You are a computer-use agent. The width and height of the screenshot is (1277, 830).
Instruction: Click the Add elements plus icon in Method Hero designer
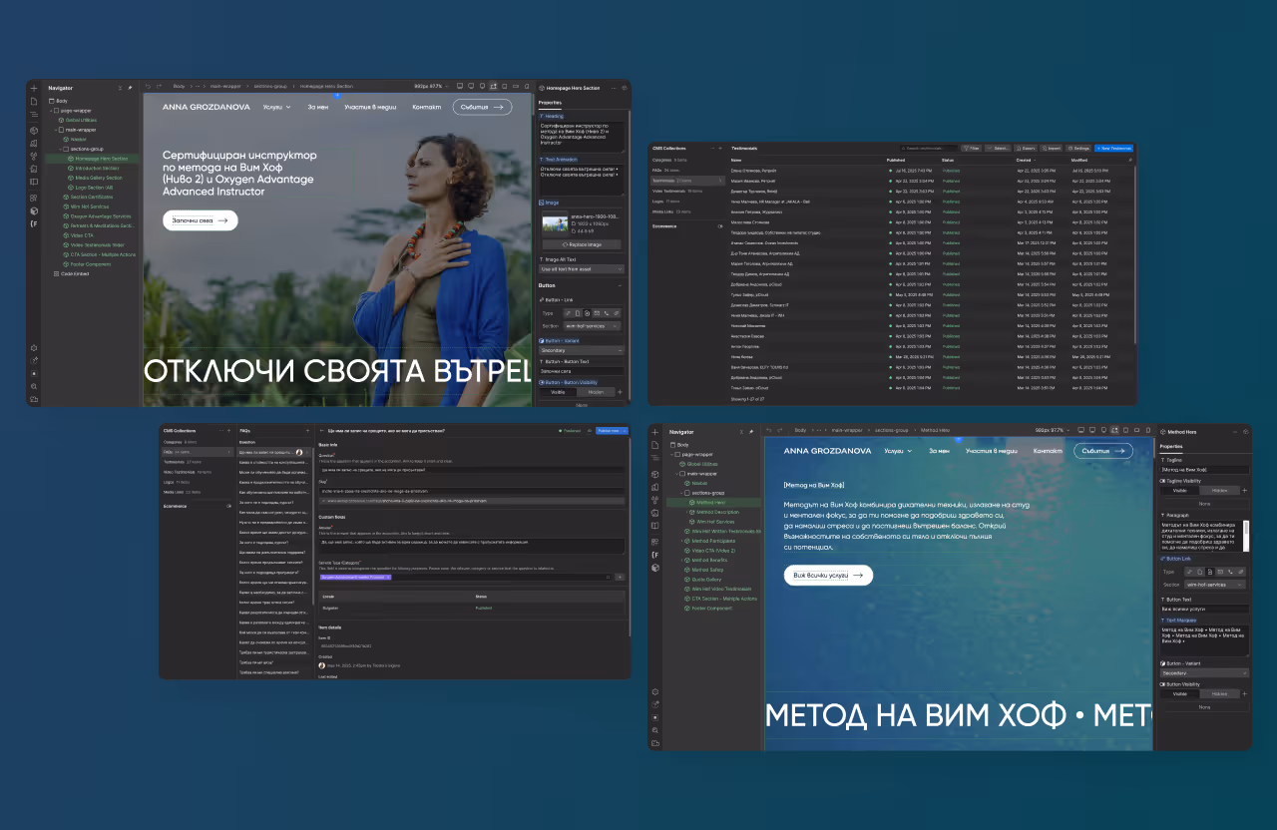[x=654, y=432]
